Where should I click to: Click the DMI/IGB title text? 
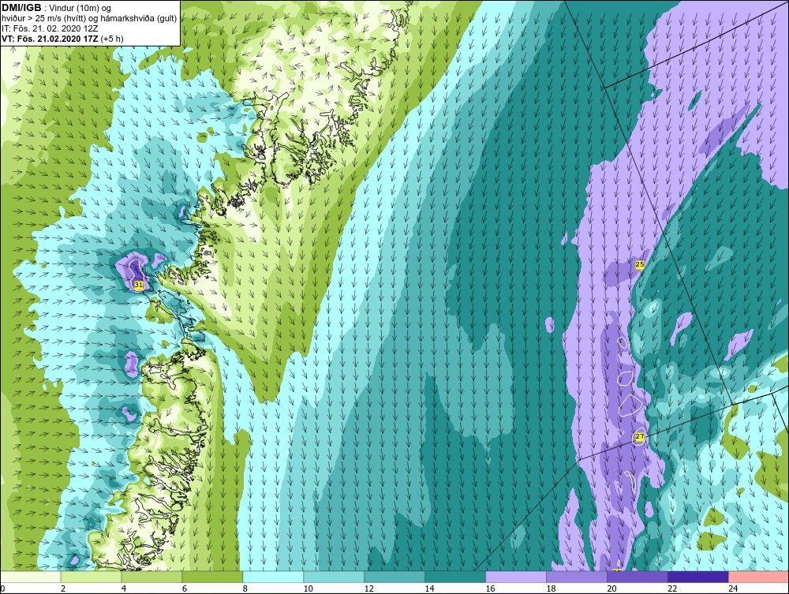21,8
